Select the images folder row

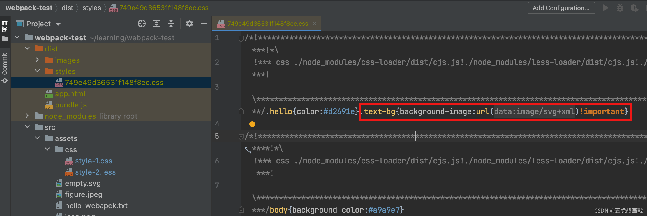click(111, 60)
